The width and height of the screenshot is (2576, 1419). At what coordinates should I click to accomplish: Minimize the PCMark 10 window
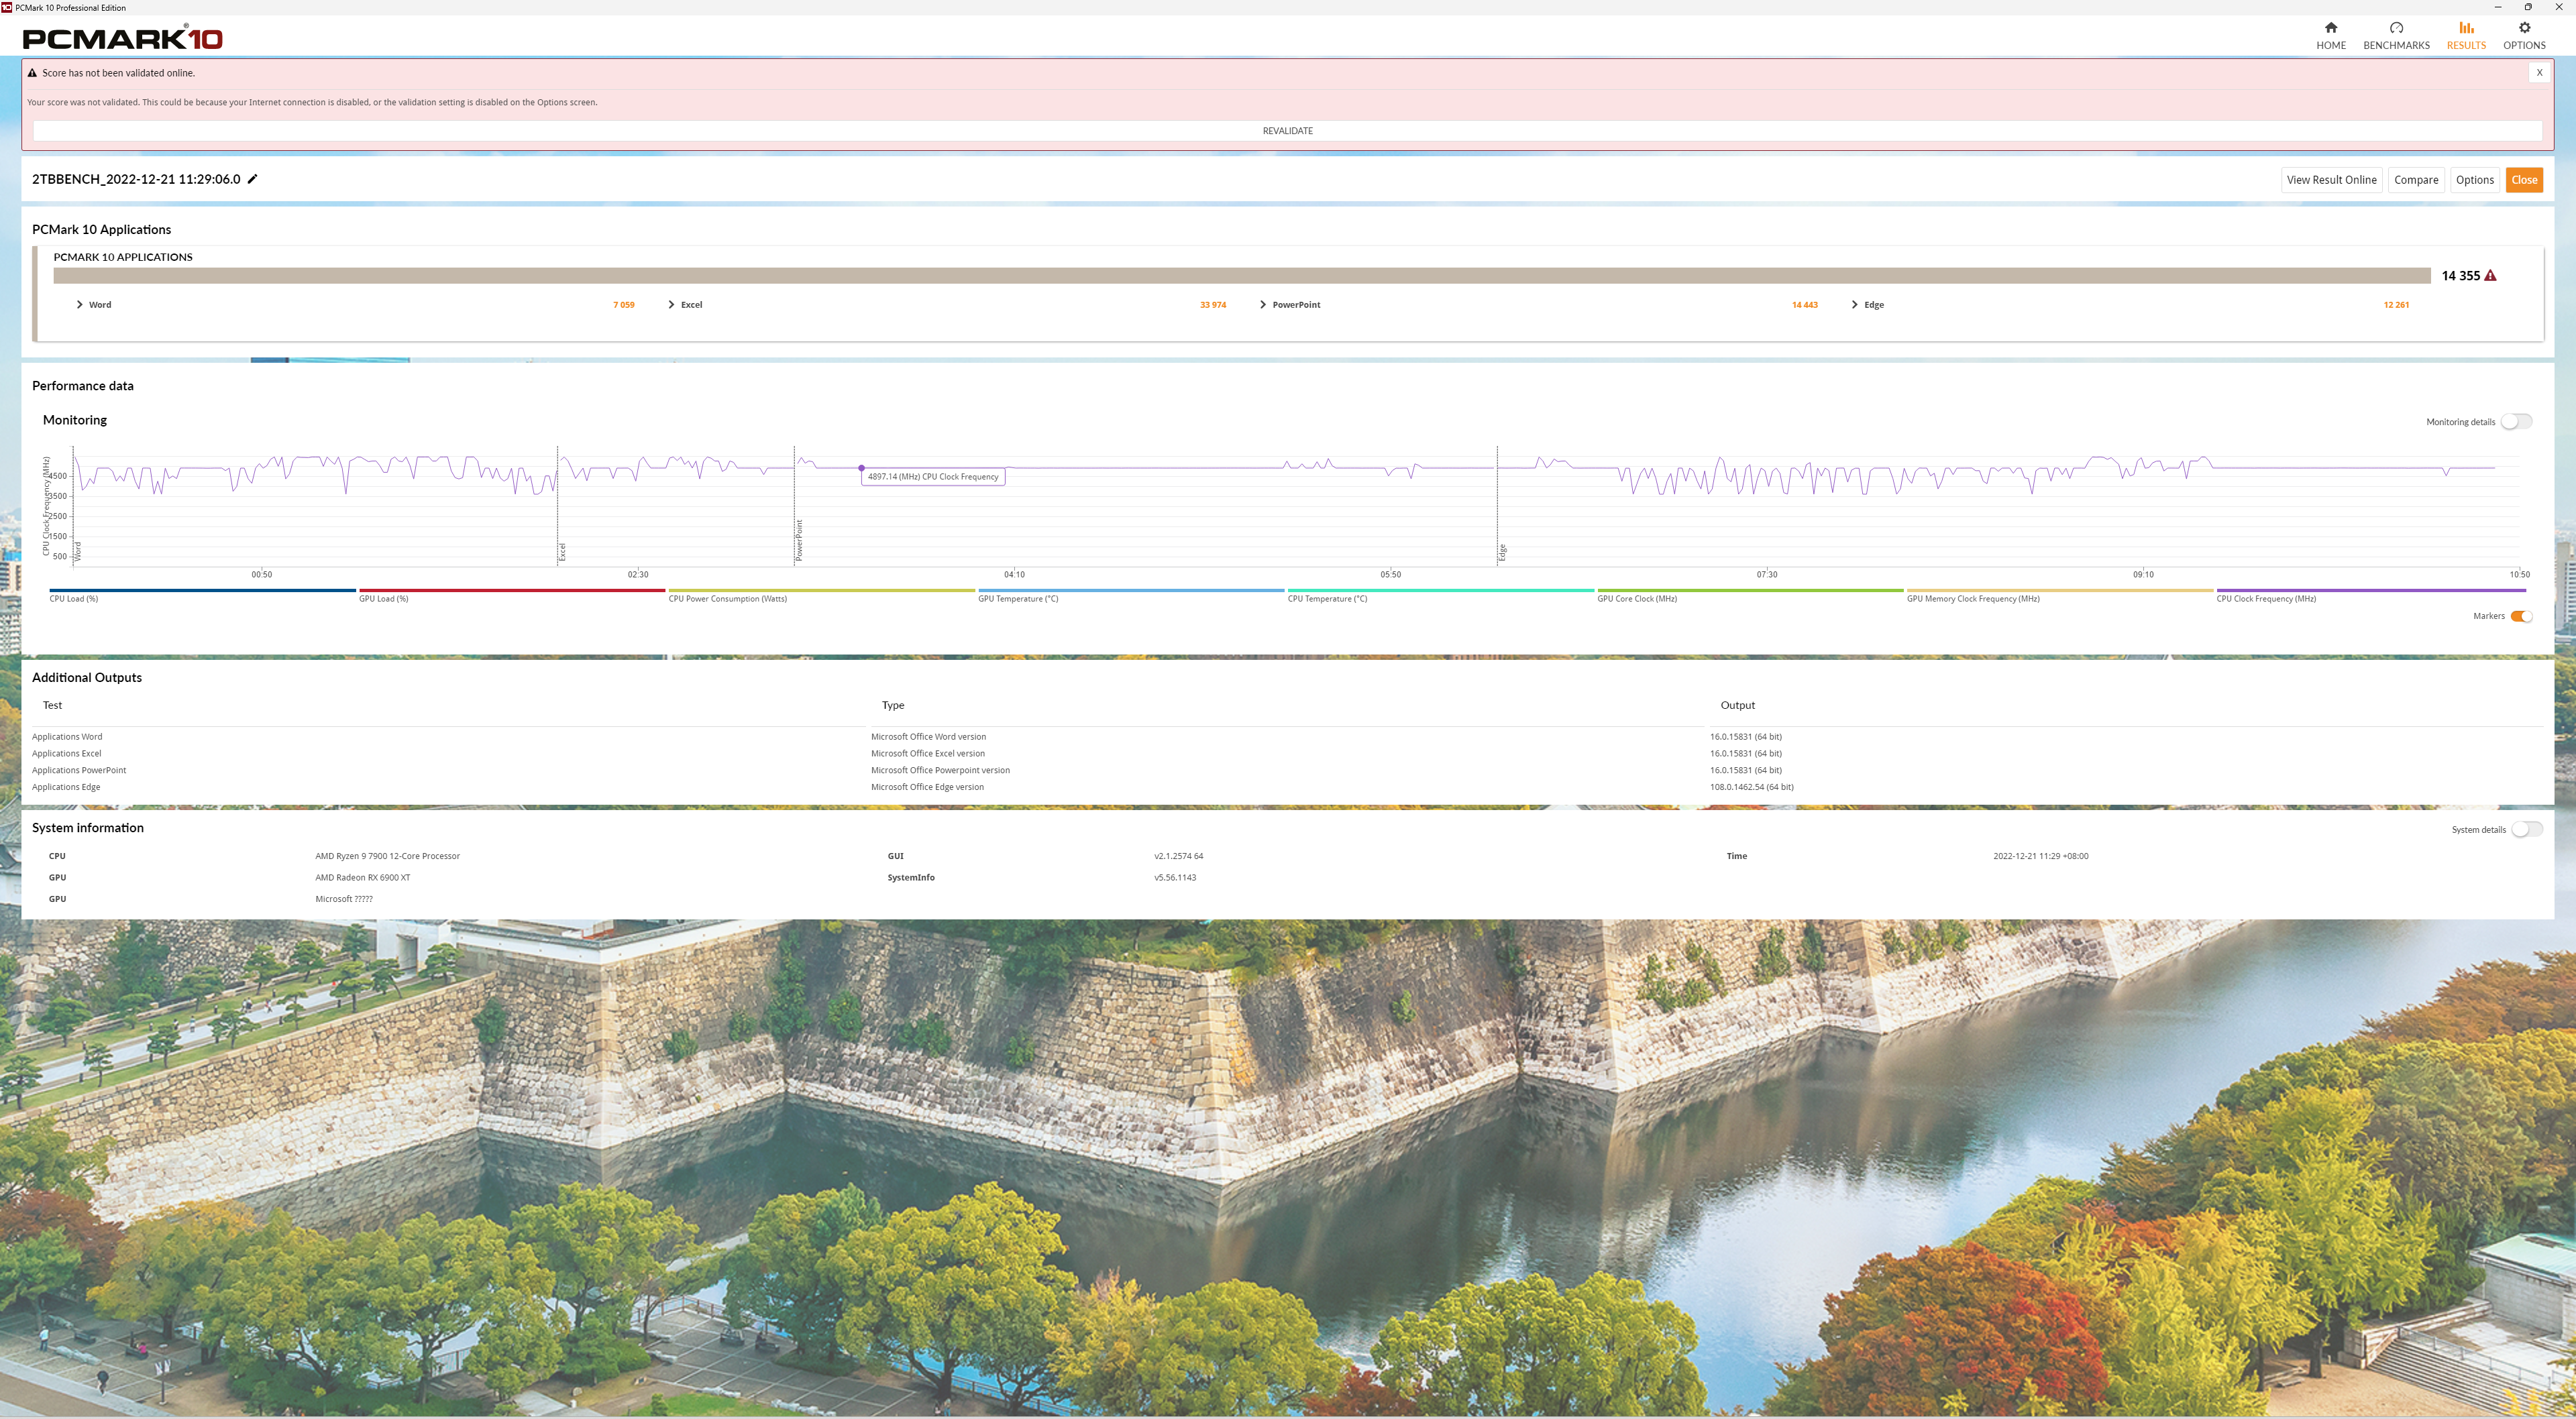point(2498,7)
